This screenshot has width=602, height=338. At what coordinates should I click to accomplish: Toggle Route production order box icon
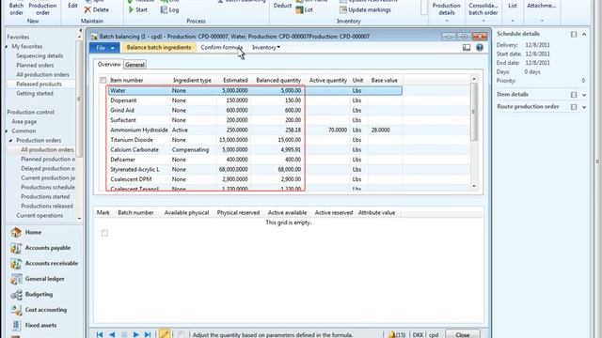(574, 107)
